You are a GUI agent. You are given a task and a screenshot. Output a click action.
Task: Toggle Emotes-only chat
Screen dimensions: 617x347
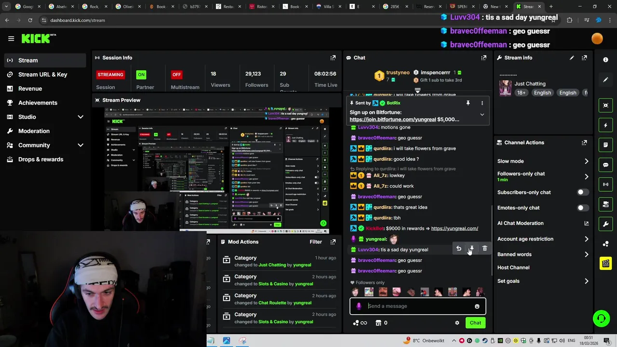tap(582, 208)
